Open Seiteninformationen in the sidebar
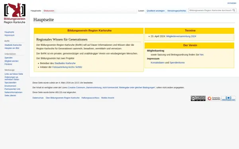 coord(13,92)
